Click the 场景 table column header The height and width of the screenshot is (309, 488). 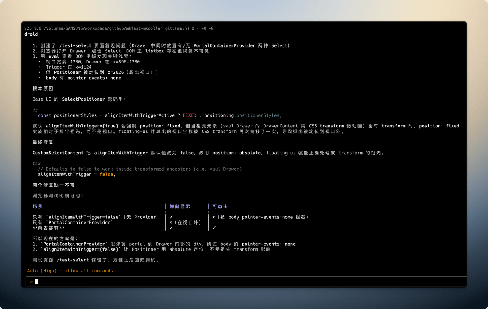37,206
